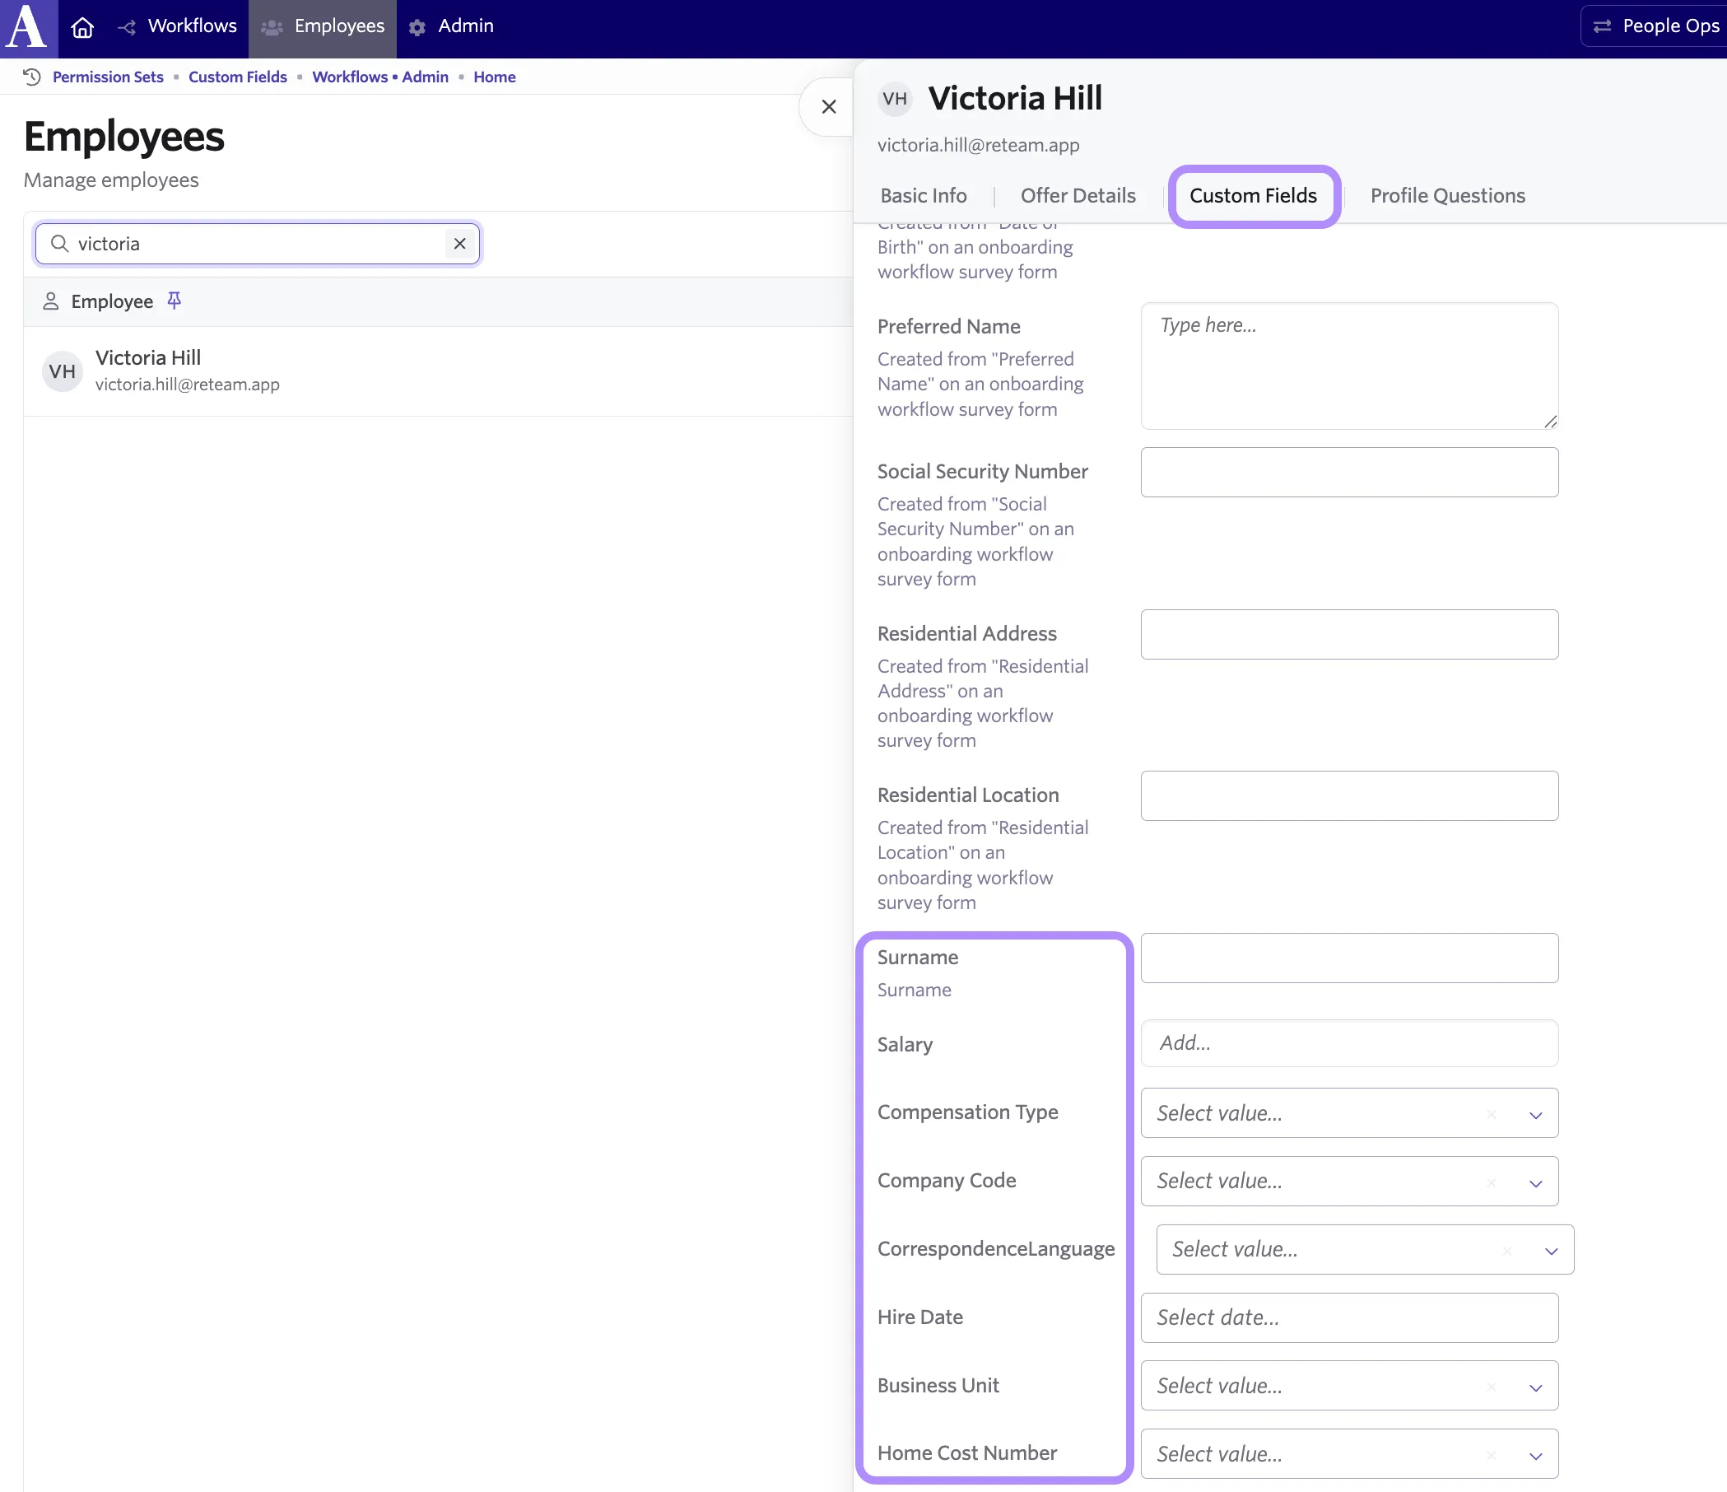The width and height of the screenshot is (1727, 1492).
Task: Open recent history clock icon
Action: tap(31, 77)
